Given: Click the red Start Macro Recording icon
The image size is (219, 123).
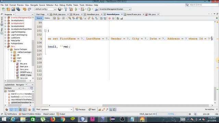Looking at the screenshot, I should (109, 18).
